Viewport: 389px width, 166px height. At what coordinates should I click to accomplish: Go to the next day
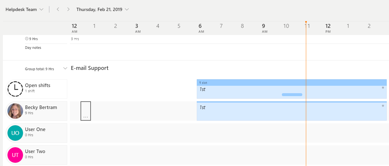click(68, 9)
